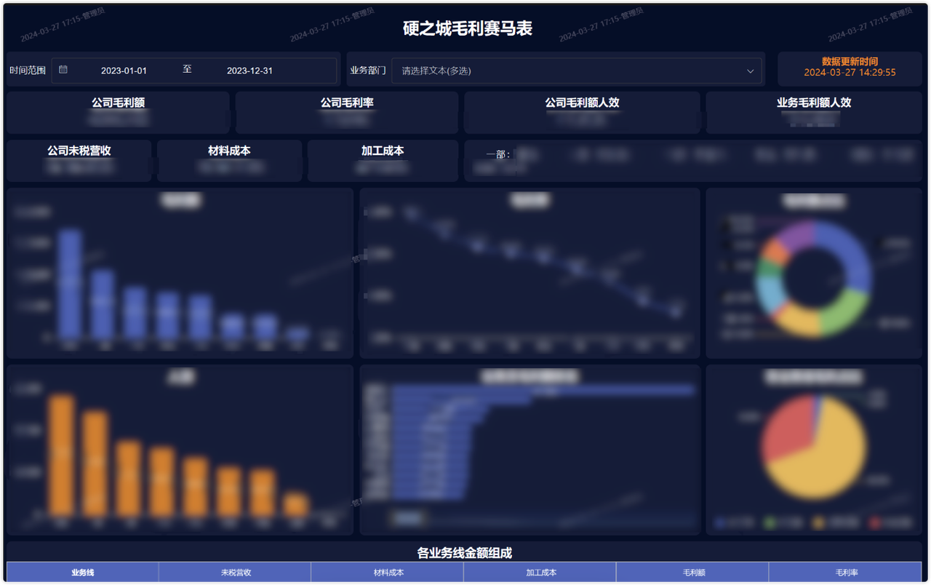This screenshot has width=931, height=585.
Task: Click the end date 2023-12-31 field
Action: point(249,71)
